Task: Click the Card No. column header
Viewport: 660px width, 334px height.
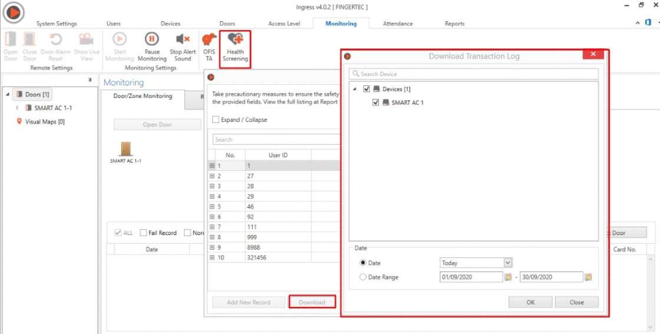Action: [x=625, y=249]
